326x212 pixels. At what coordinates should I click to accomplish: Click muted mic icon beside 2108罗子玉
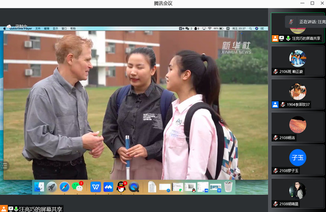click(x=275, y=171)
